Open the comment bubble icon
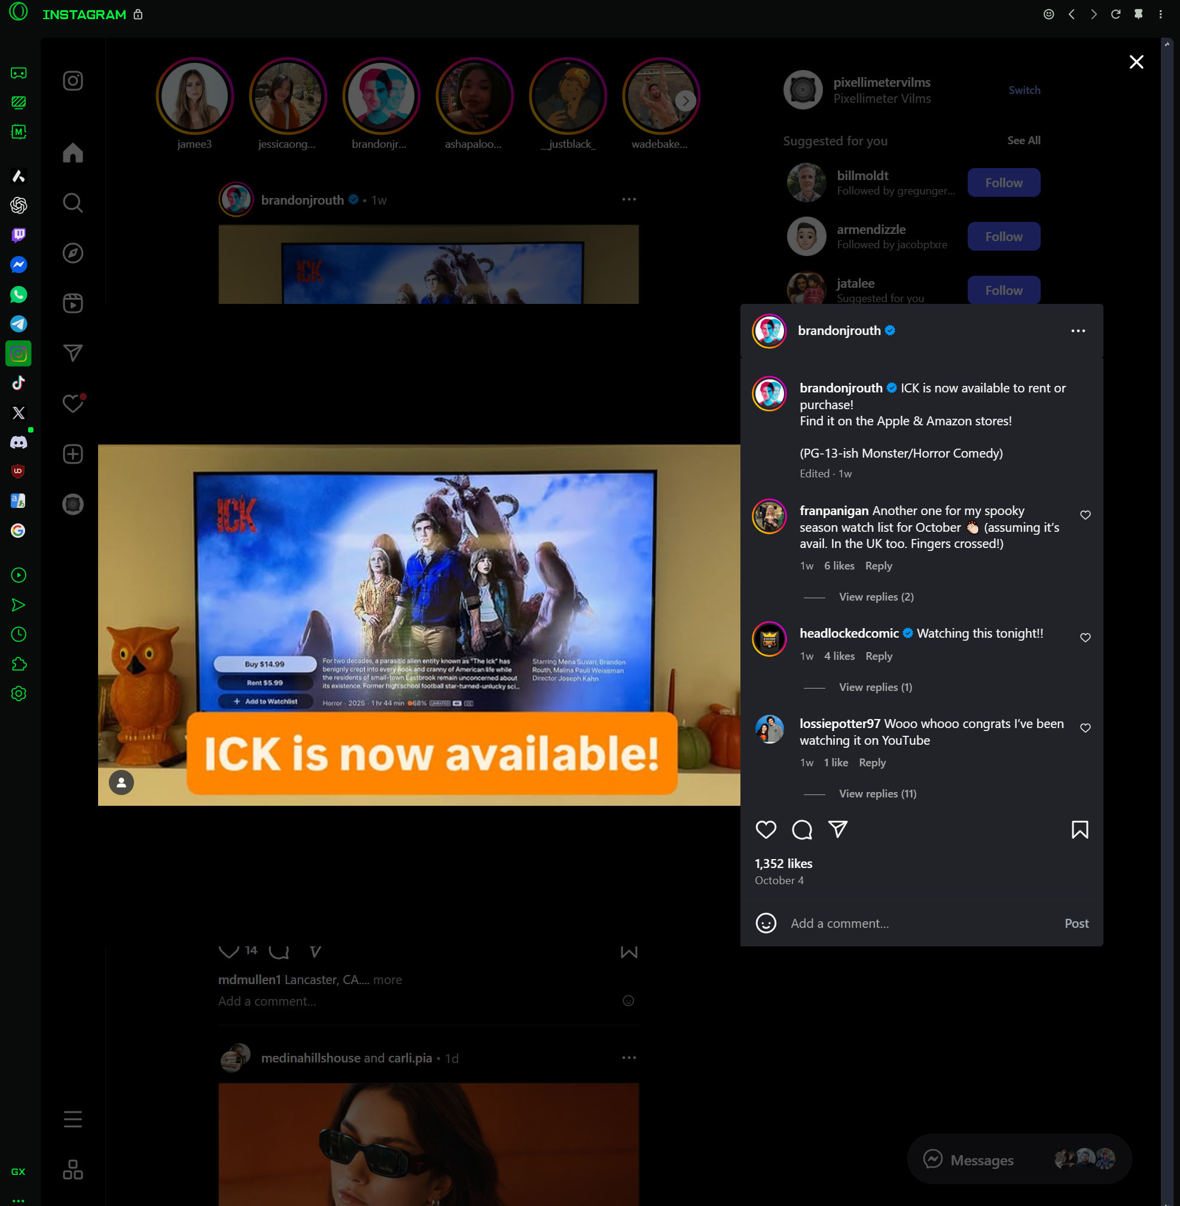This screenshot has width=1180, height=1206. click(x=801, y=829)
